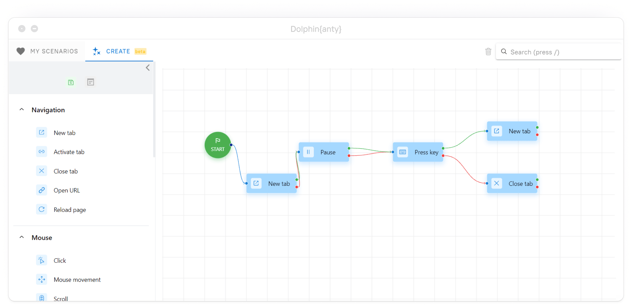Select the Open URL link icon
The width and height of the screenshot is (632, 305).
[x=41, y=190]
